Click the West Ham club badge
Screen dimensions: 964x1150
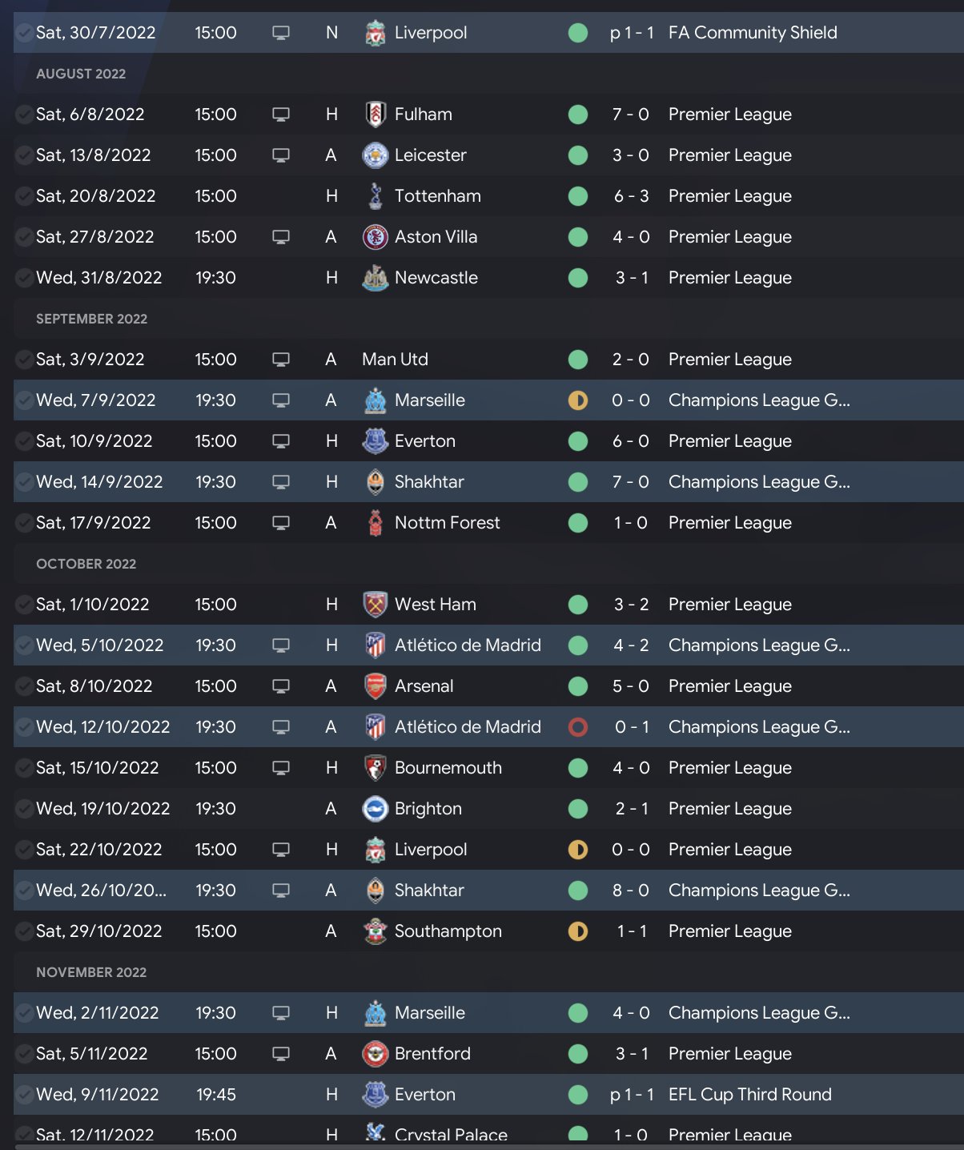click(x=375, y=605)
